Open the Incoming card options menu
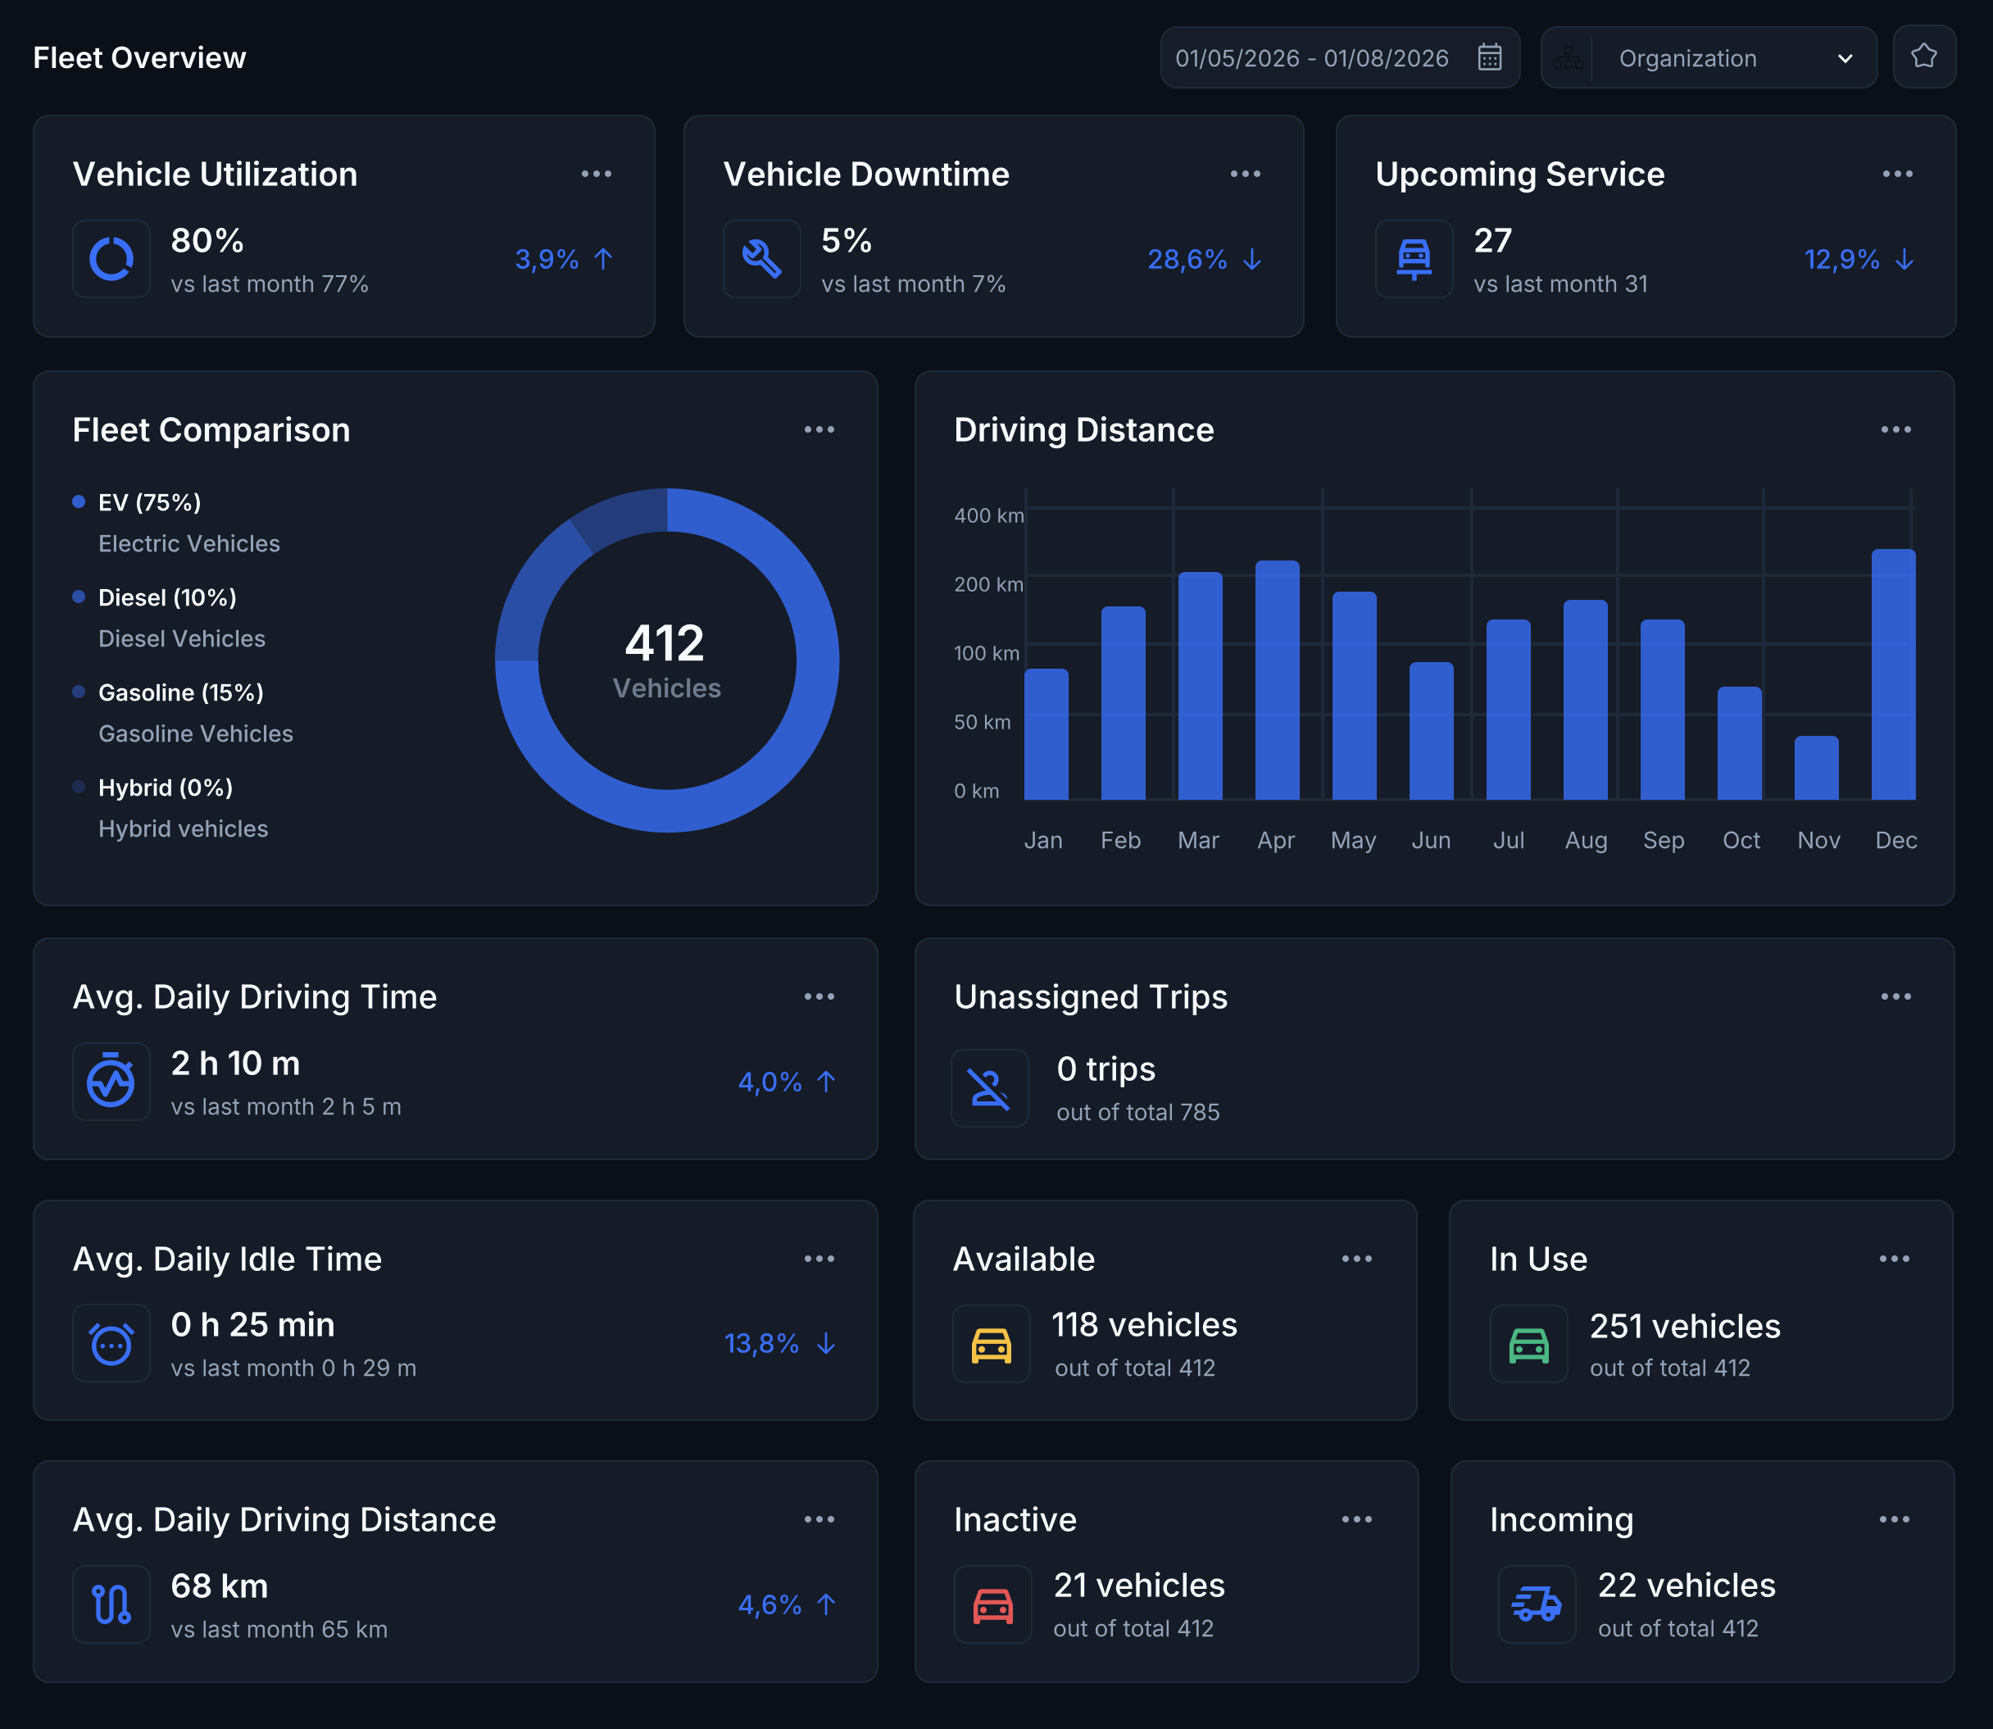1993x1729 pixels. tap(1894, 1519)
